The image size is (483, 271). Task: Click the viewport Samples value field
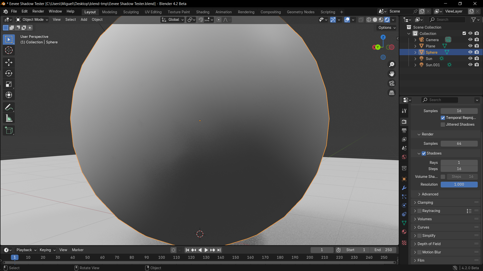(459, 111)
